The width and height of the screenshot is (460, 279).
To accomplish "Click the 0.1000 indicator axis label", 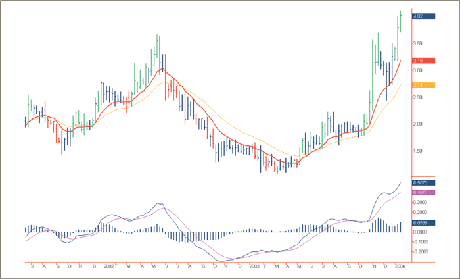I will 420,222.
